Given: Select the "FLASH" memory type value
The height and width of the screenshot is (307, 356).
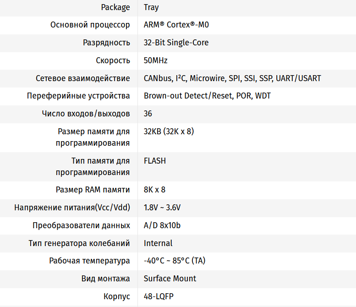Looking at the screenshot, I should click(x=155, y=161).
